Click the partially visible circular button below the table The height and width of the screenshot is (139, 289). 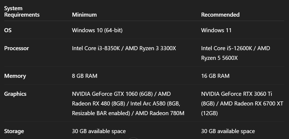[x=133, y=138]
